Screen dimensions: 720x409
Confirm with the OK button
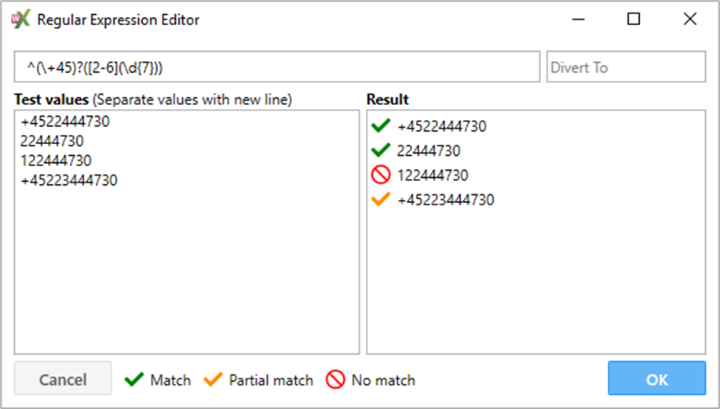click(x=656, y=379)
